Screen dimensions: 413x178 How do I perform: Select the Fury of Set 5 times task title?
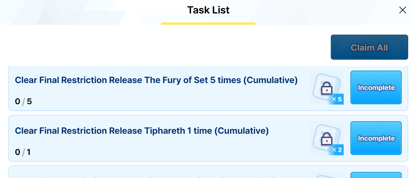pyautogui.click(x=156, y=80)
